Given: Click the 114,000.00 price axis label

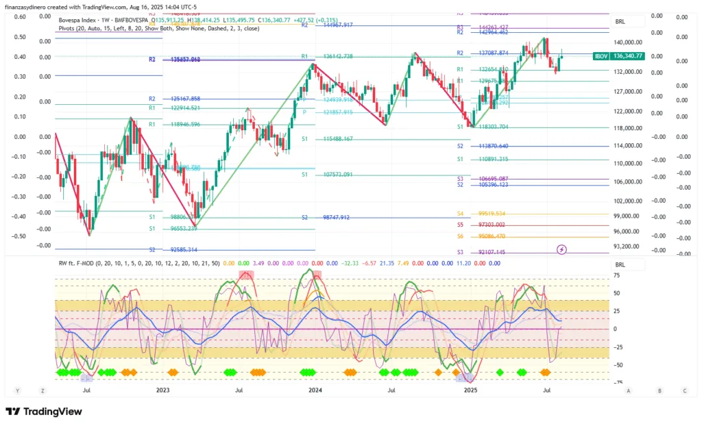Looking at the screenshot, I should (x=628, y=145).
